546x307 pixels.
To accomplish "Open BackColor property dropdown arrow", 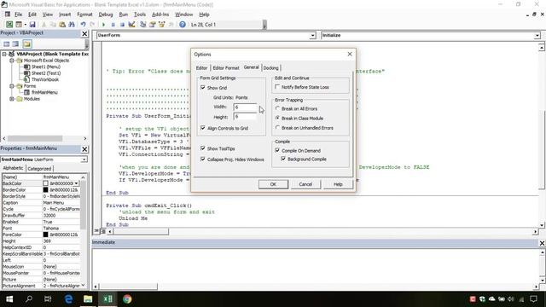I will coord(76,183).
